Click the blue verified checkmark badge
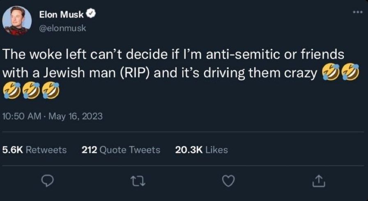 click(91, 14)
